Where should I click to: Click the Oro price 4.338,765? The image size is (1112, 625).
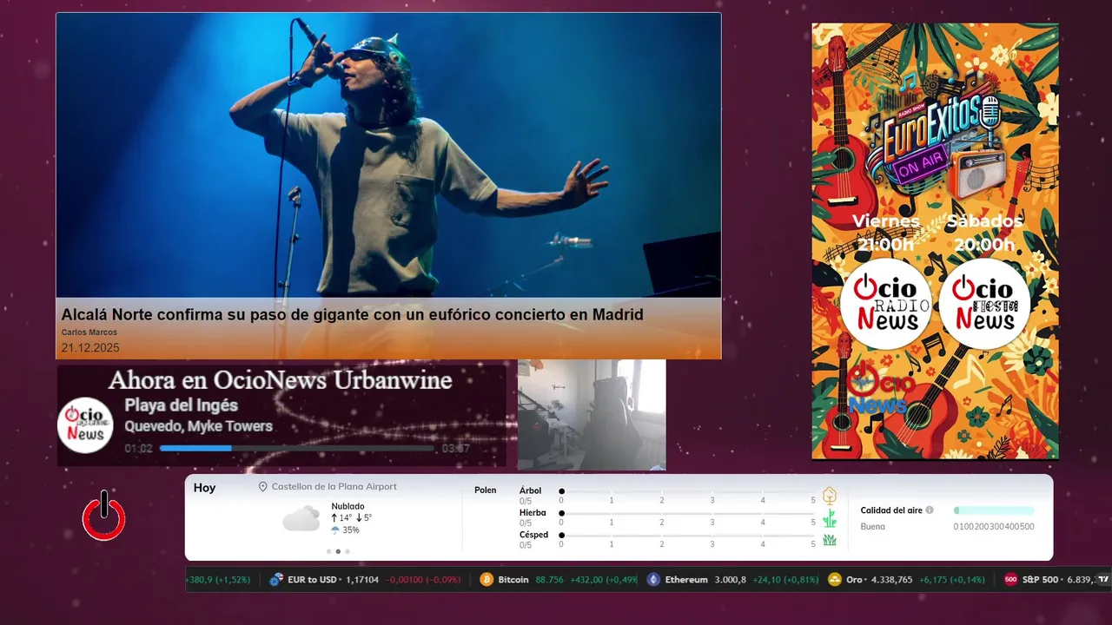892,580
